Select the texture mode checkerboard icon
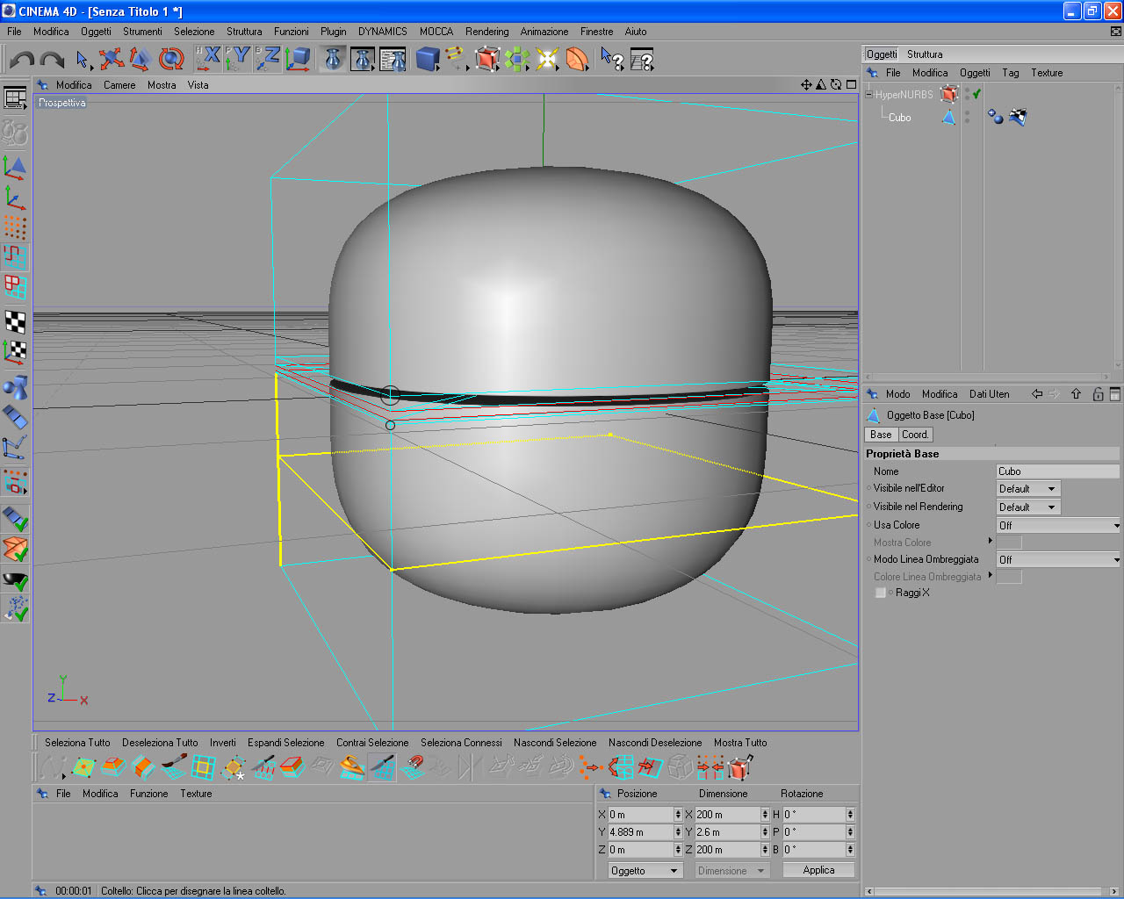 [x=16, y=321]
